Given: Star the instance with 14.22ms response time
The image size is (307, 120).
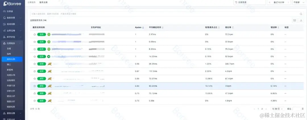Looking at the screenshot, I should [35, 56].
